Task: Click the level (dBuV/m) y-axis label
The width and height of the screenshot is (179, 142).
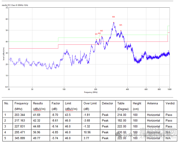Action: (x=3, y=54)
